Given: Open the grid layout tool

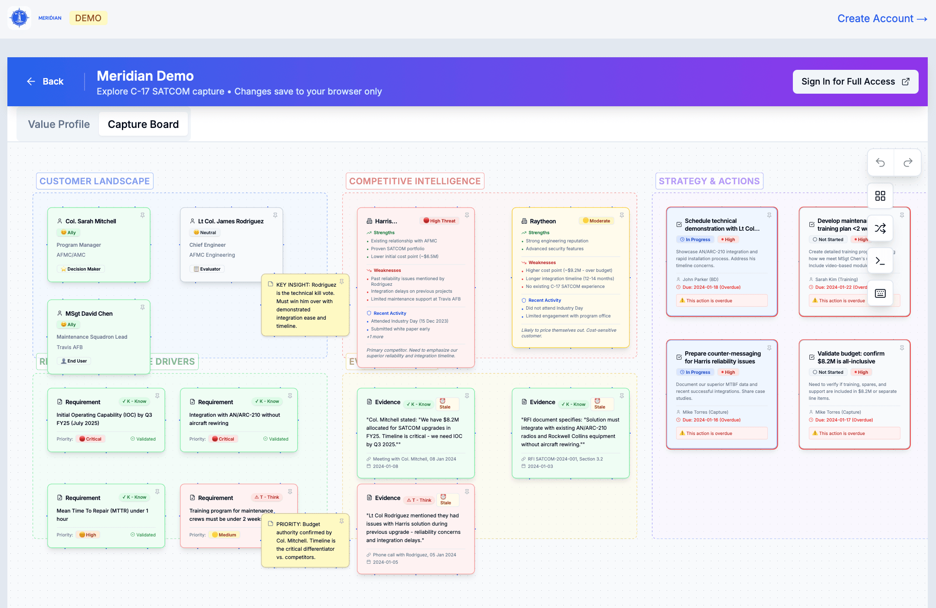Looking at the screenshot, I should tap(880, 196).
